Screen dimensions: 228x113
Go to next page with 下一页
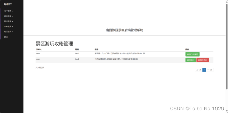(x=210, y=70)
